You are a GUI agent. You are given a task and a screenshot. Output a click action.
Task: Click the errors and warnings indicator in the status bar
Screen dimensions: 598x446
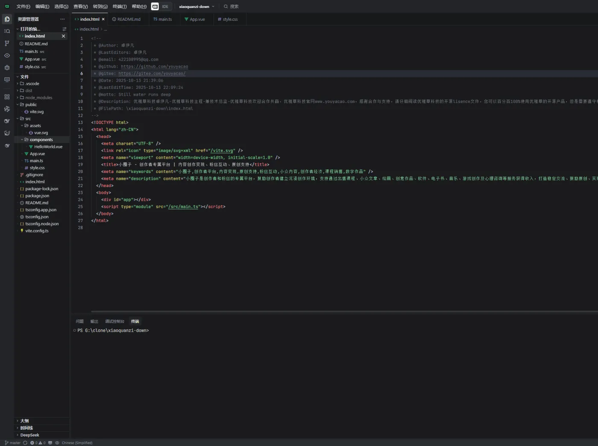38,443
